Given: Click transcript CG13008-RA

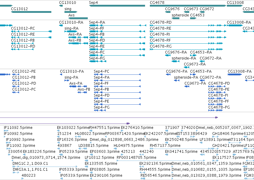Looking at the screenshot, I should (x=239, y=22).
